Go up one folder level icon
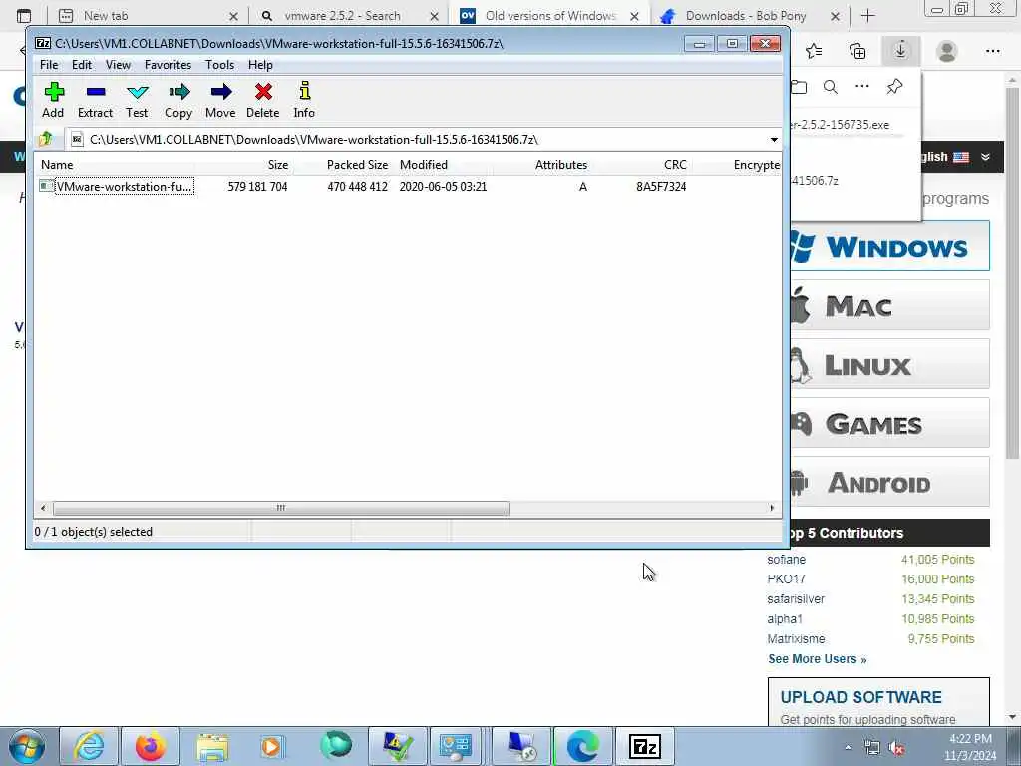This screenshot has height=766, width=1021. coord(46,139)
